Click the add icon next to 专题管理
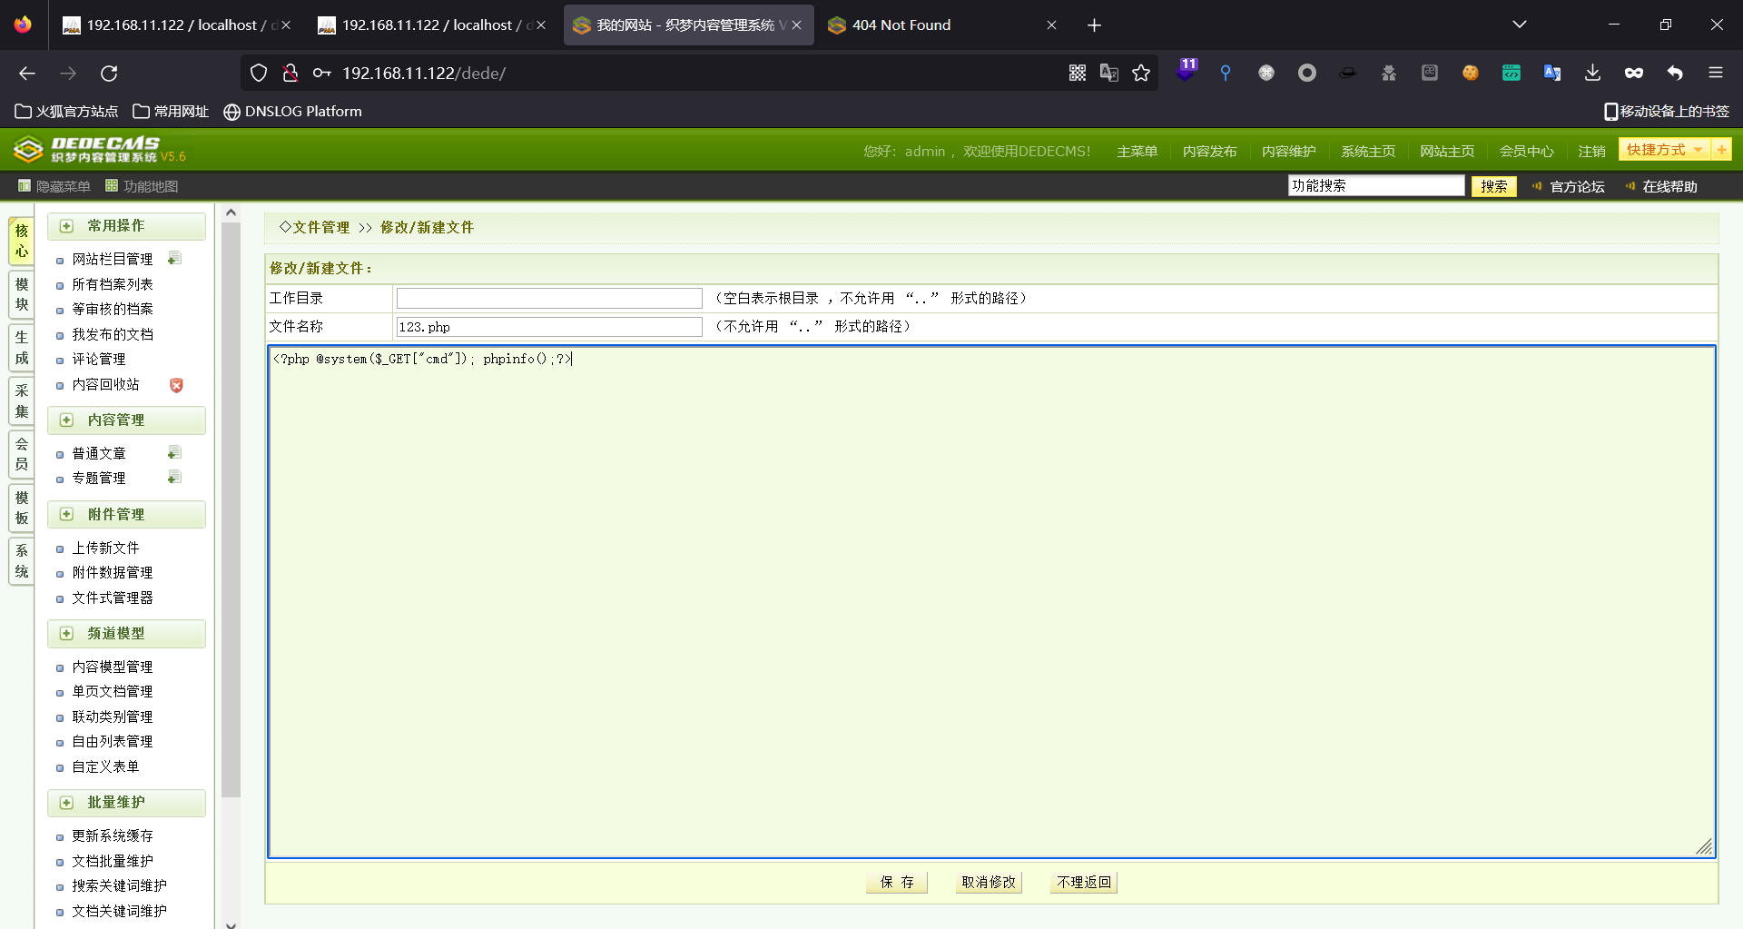1743x929 pixels. (x=174, y=478)
